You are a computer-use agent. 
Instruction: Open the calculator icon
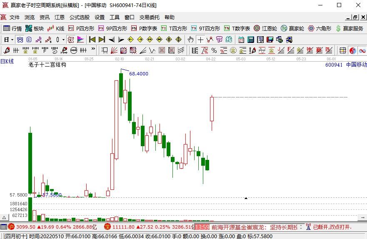[251, 40]
